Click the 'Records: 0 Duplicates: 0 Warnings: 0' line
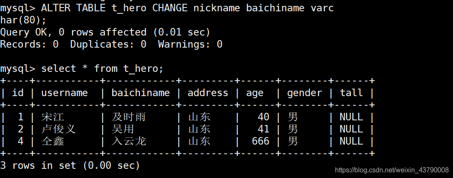The height and width of the screenshot is (178, 453). click(x=111, y=44)
